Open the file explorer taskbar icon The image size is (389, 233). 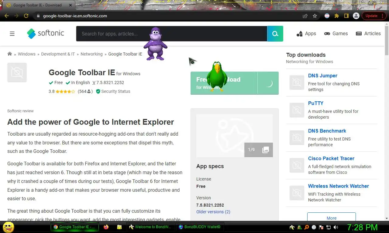tap(119, 227)
